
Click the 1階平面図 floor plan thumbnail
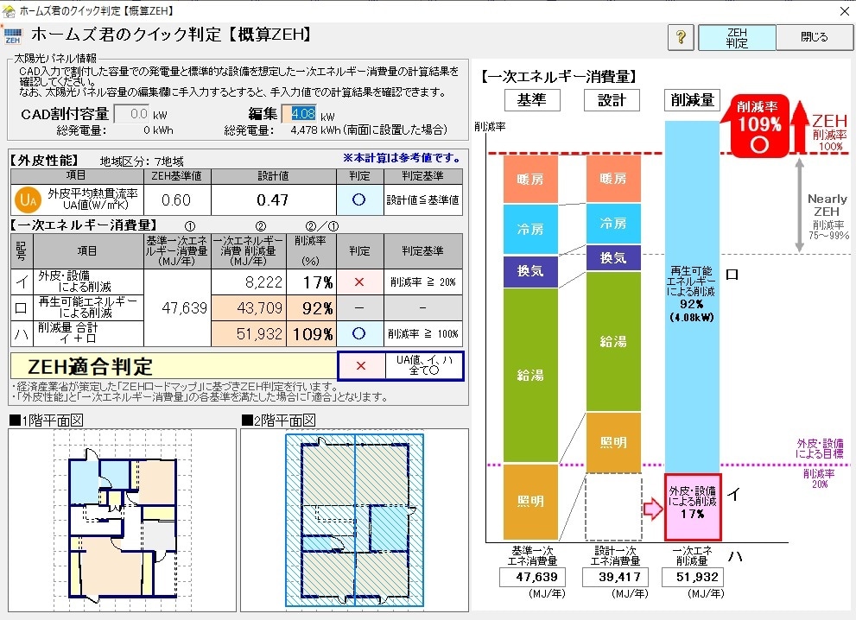point(123,520)
